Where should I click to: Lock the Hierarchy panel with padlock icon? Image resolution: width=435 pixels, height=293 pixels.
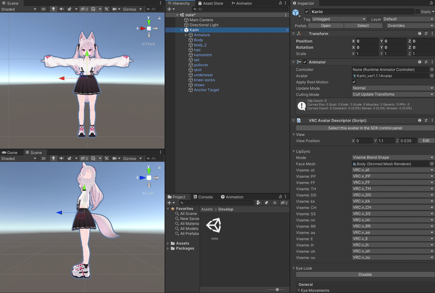click(x=280, y=3)
